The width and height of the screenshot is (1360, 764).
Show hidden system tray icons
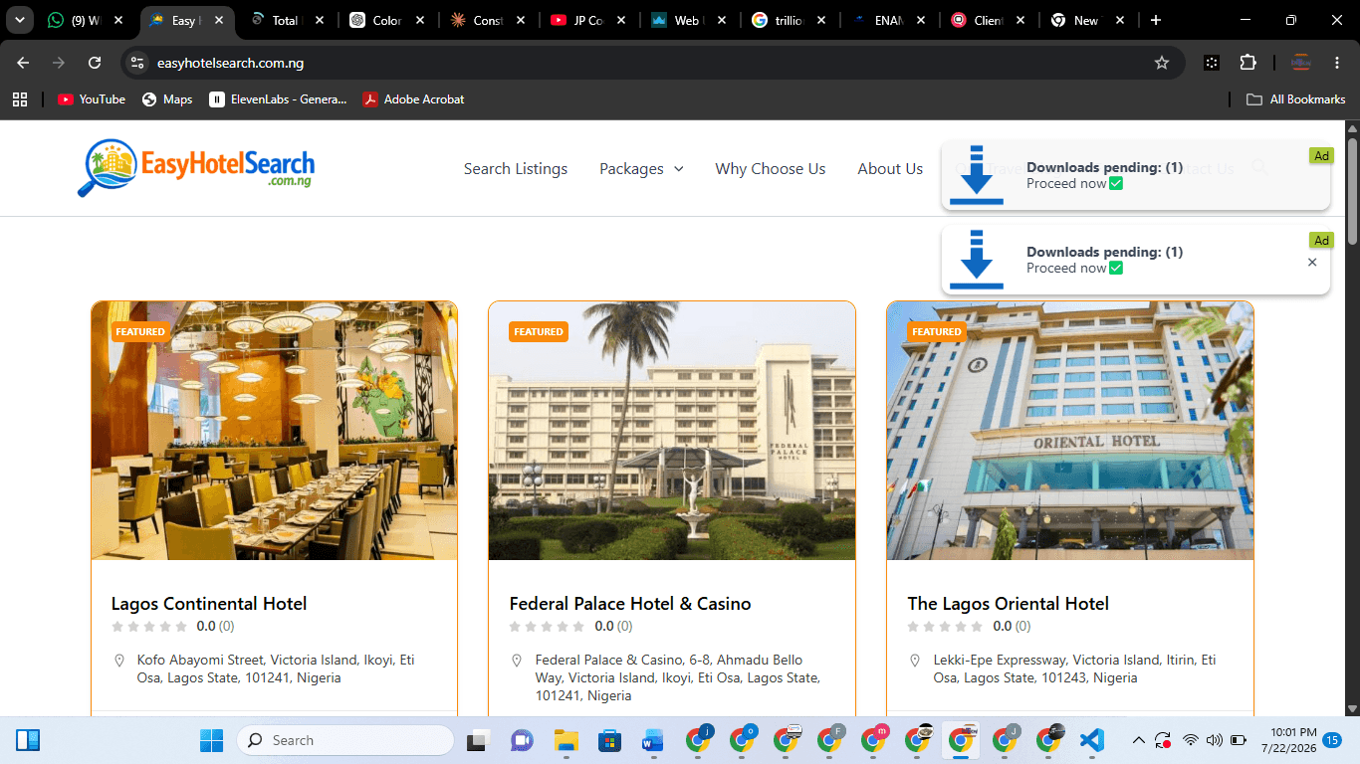[1139, 740]
